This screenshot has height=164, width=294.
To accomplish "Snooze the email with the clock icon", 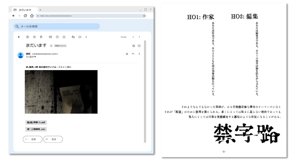I will coord(57,37).
